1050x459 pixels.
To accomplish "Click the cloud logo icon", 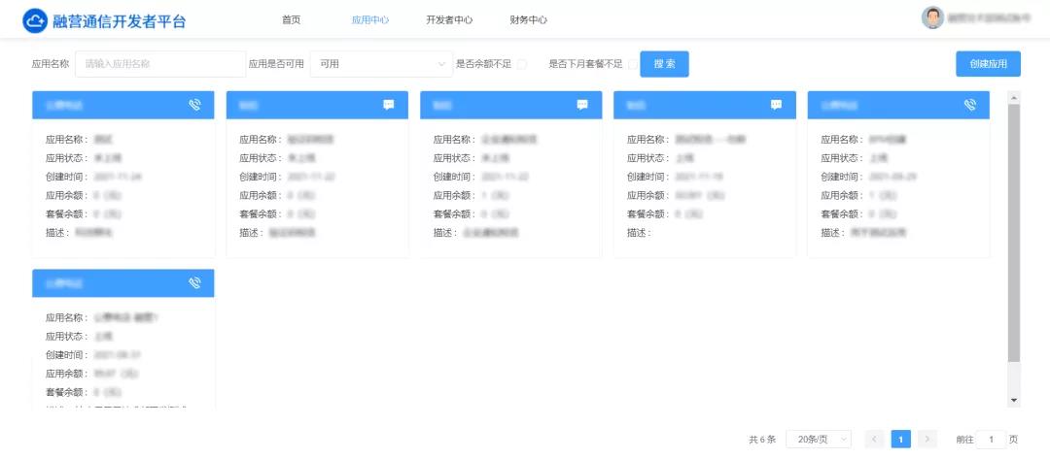I will click(35, 20).
